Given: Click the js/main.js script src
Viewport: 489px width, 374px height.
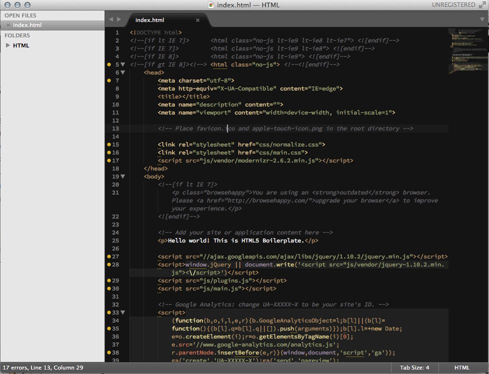Looking at the screenshot, I should coord(220,288).
